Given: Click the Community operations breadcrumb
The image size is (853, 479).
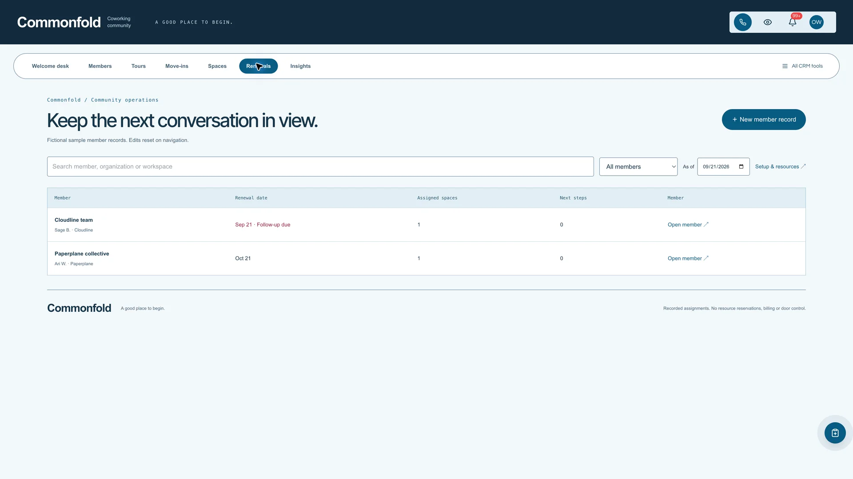Looking at the screenshot, I should [x=125, y=100].
